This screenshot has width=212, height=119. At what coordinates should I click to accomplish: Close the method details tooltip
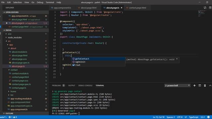[x=177, y=59]
